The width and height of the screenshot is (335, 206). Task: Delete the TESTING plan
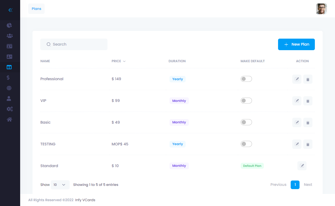coord(308,144)
